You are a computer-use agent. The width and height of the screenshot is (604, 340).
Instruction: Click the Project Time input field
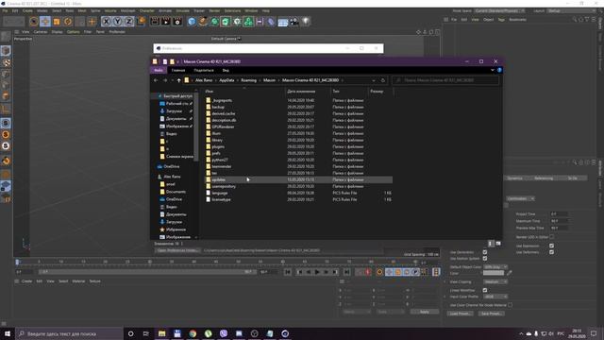point(560,214)
